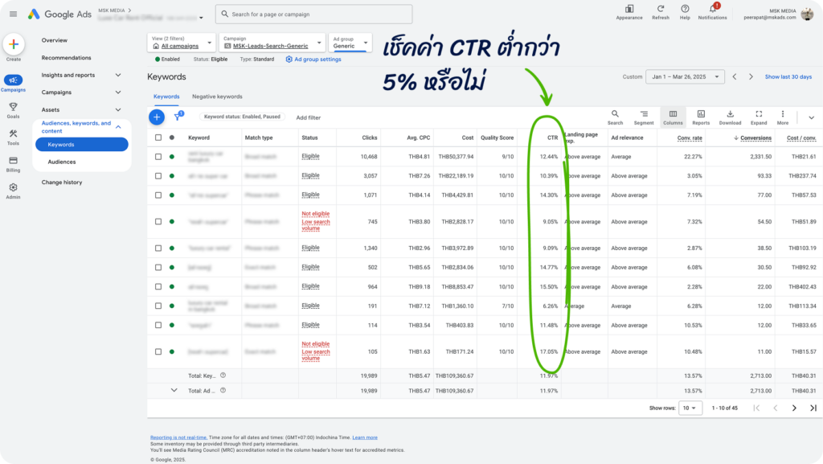823x464 pixels.
Task: Open the ad group settings gear link
Action: pos(313,60)
